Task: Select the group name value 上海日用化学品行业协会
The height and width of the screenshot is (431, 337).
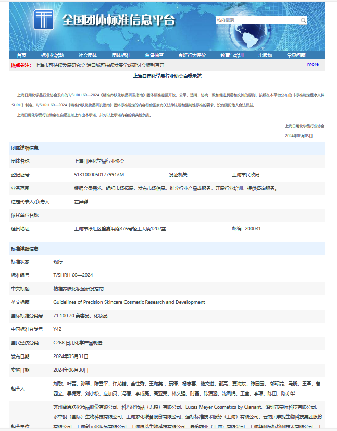Action: coord(99,161)
